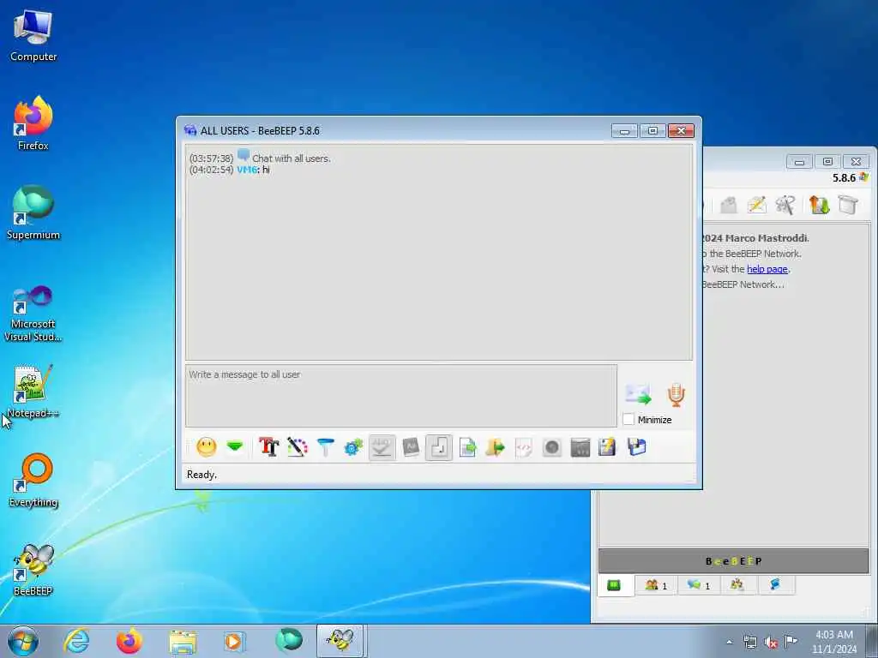Select Microsoft Visual Studio desktop shortcut
The width and height of the screenshot is (878, 658).
pos(33,314)
